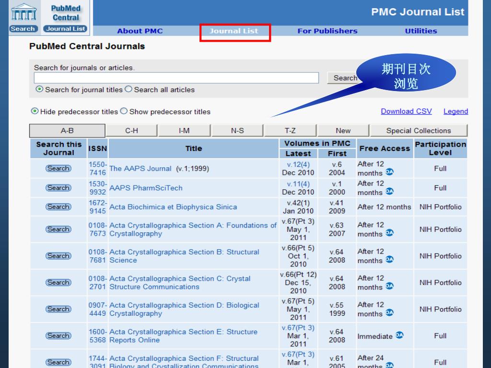Viewport: 491px width, 368px height.
Task: Click the OA icon in The AAPS Journal row
Action: 389,172
